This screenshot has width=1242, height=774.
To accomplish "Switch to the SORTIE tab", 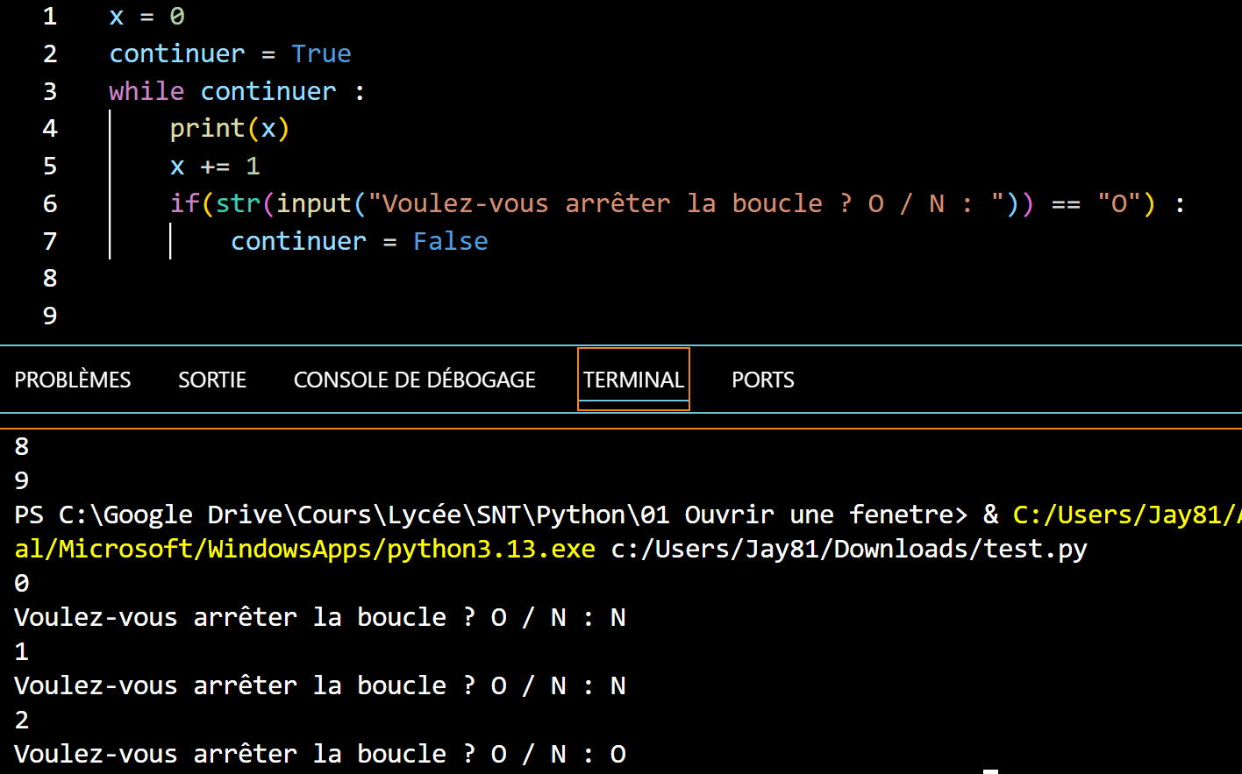I will click(x=212, y=380).
